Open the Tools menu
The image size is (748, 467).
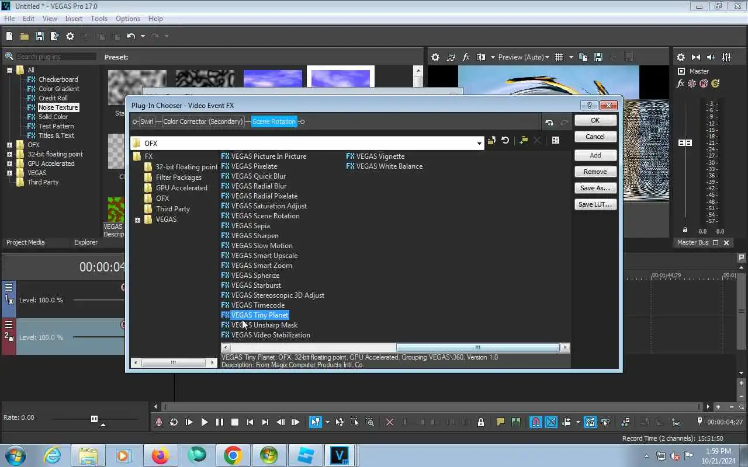coord(99,19)
